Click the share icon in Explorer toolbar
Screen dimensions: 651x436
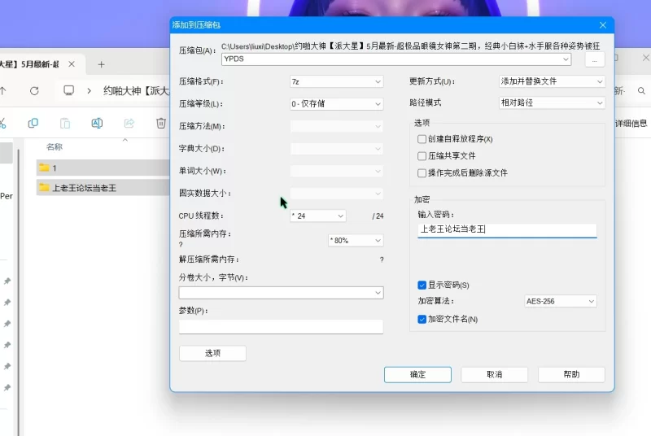[x=129, y=123]
